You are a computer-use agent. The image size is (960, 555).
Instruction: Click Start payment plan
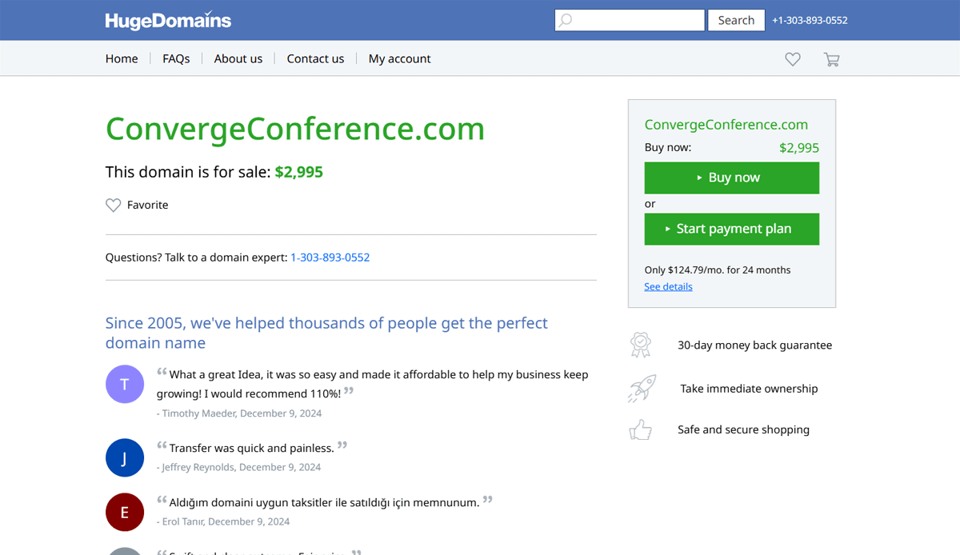(731, 229)
